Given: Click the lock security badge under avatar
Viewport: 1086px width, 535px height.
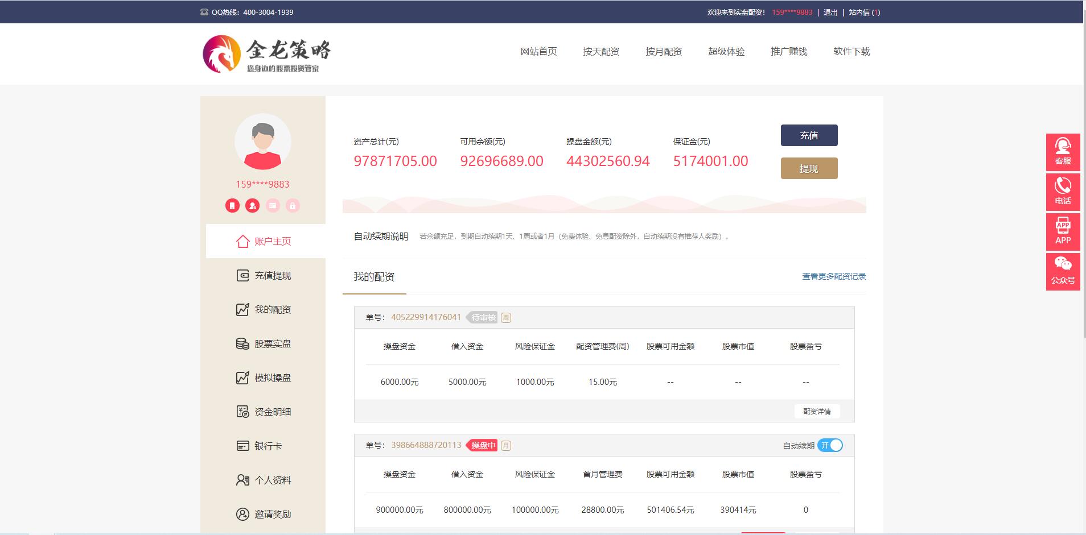Looking at the screenshot, I should (293, 206).
